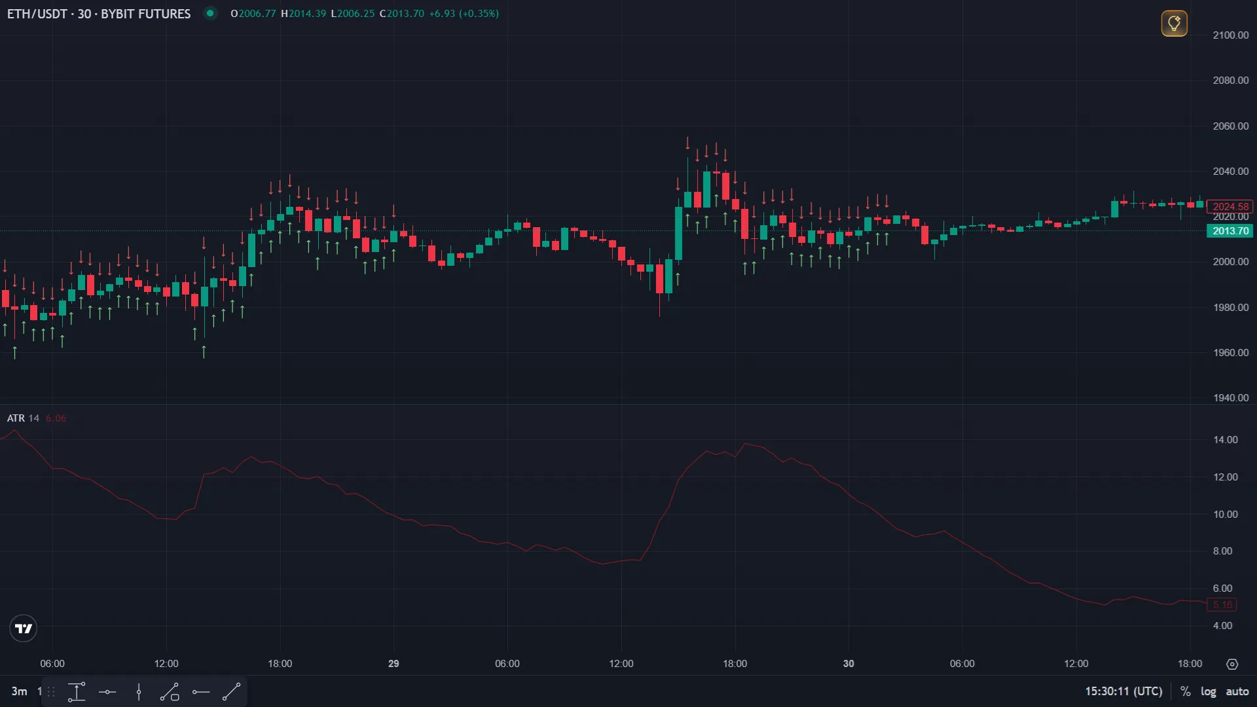Screen dimensions: 1257x707
Task: Click the ETH/USDT symbol title
Action: [x=99, y=14]
